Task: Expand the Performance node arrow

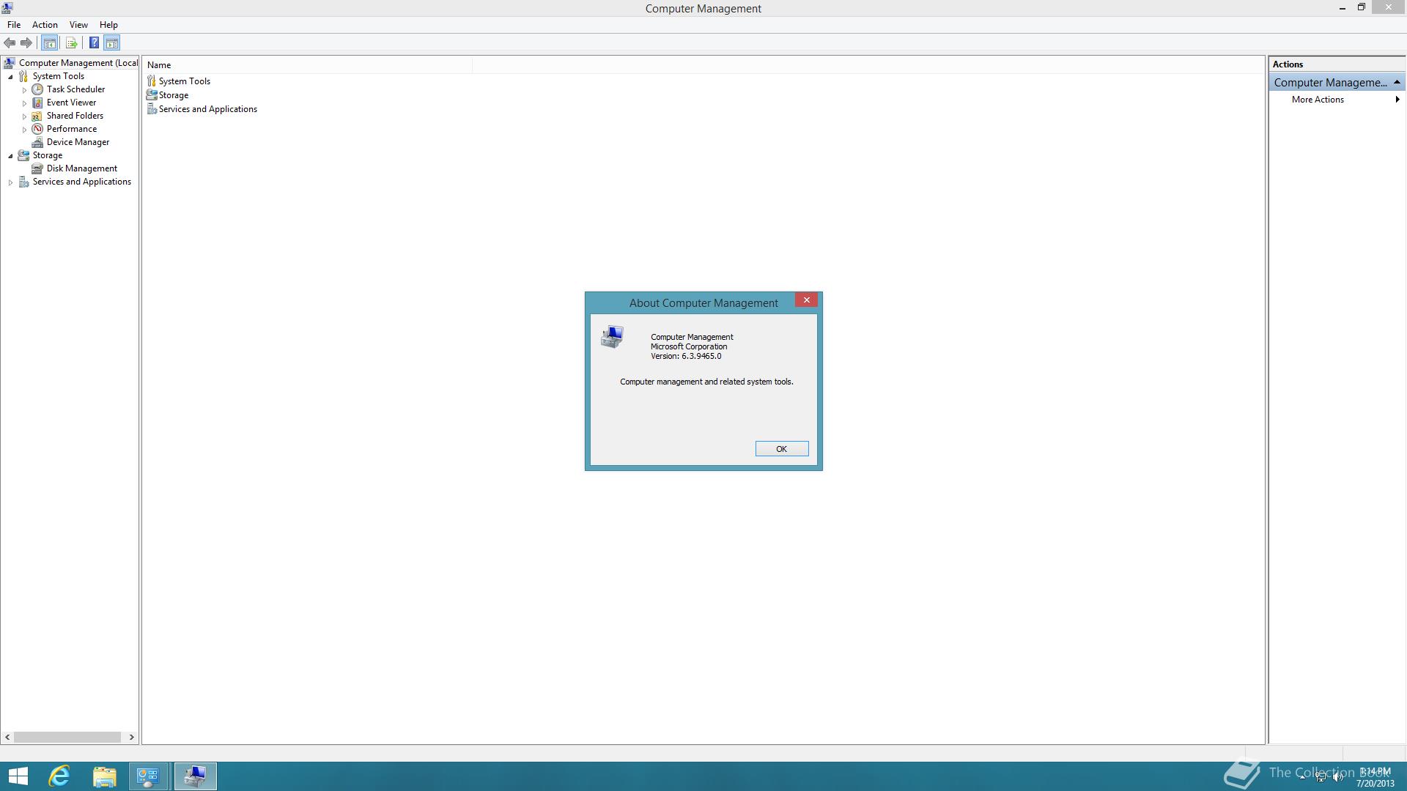Action: 24,130
